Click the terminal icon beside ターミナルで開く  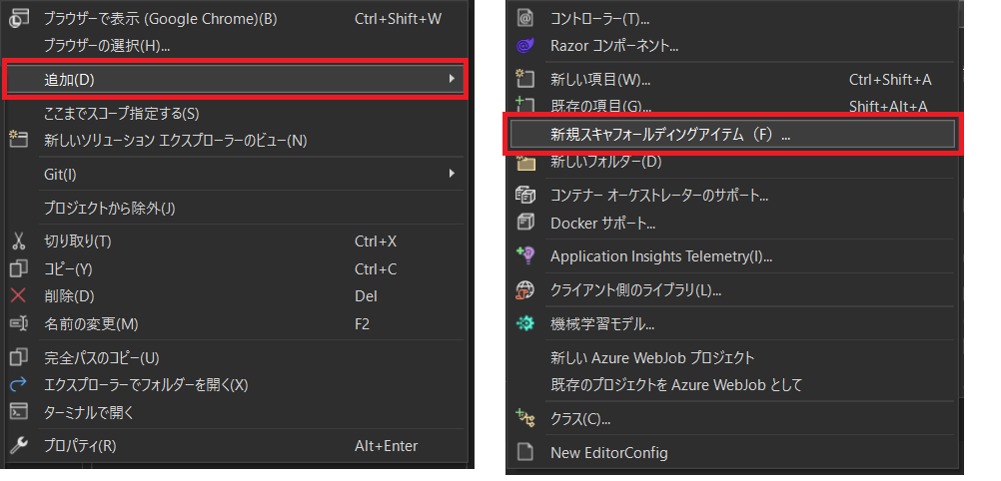(x=18, y=412)
